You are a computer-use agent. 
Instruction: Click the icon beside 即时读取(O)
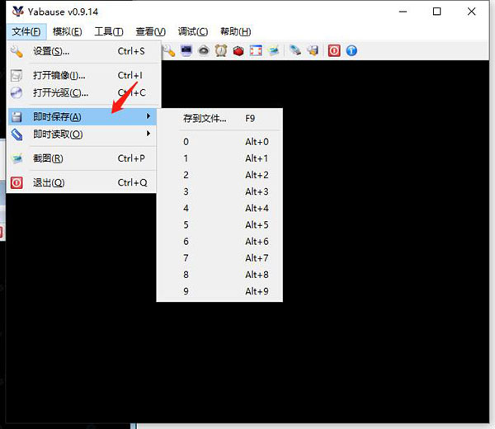coord(16,134)
